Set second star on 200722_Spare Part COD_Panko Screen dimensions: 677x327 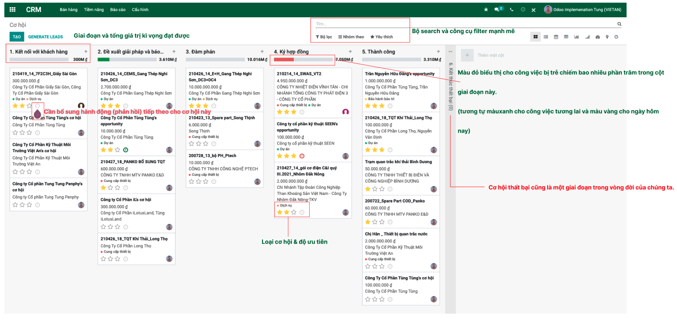coord(375,222)
